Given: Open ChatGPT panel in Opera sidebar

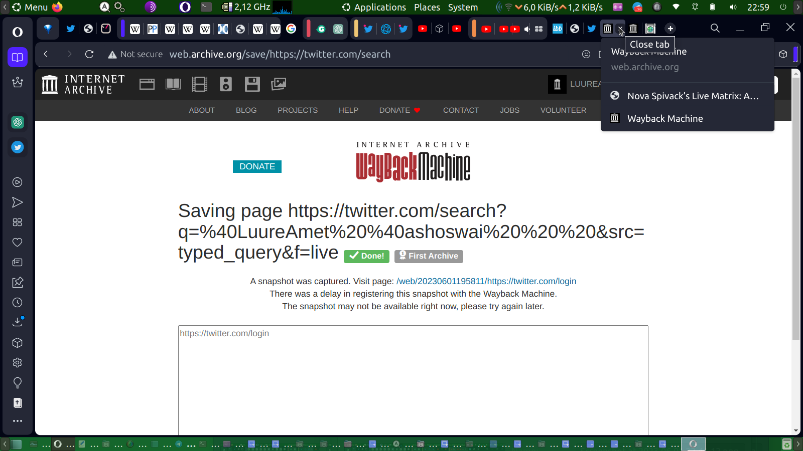Looking at the screenshot, I should click(18, 122).
